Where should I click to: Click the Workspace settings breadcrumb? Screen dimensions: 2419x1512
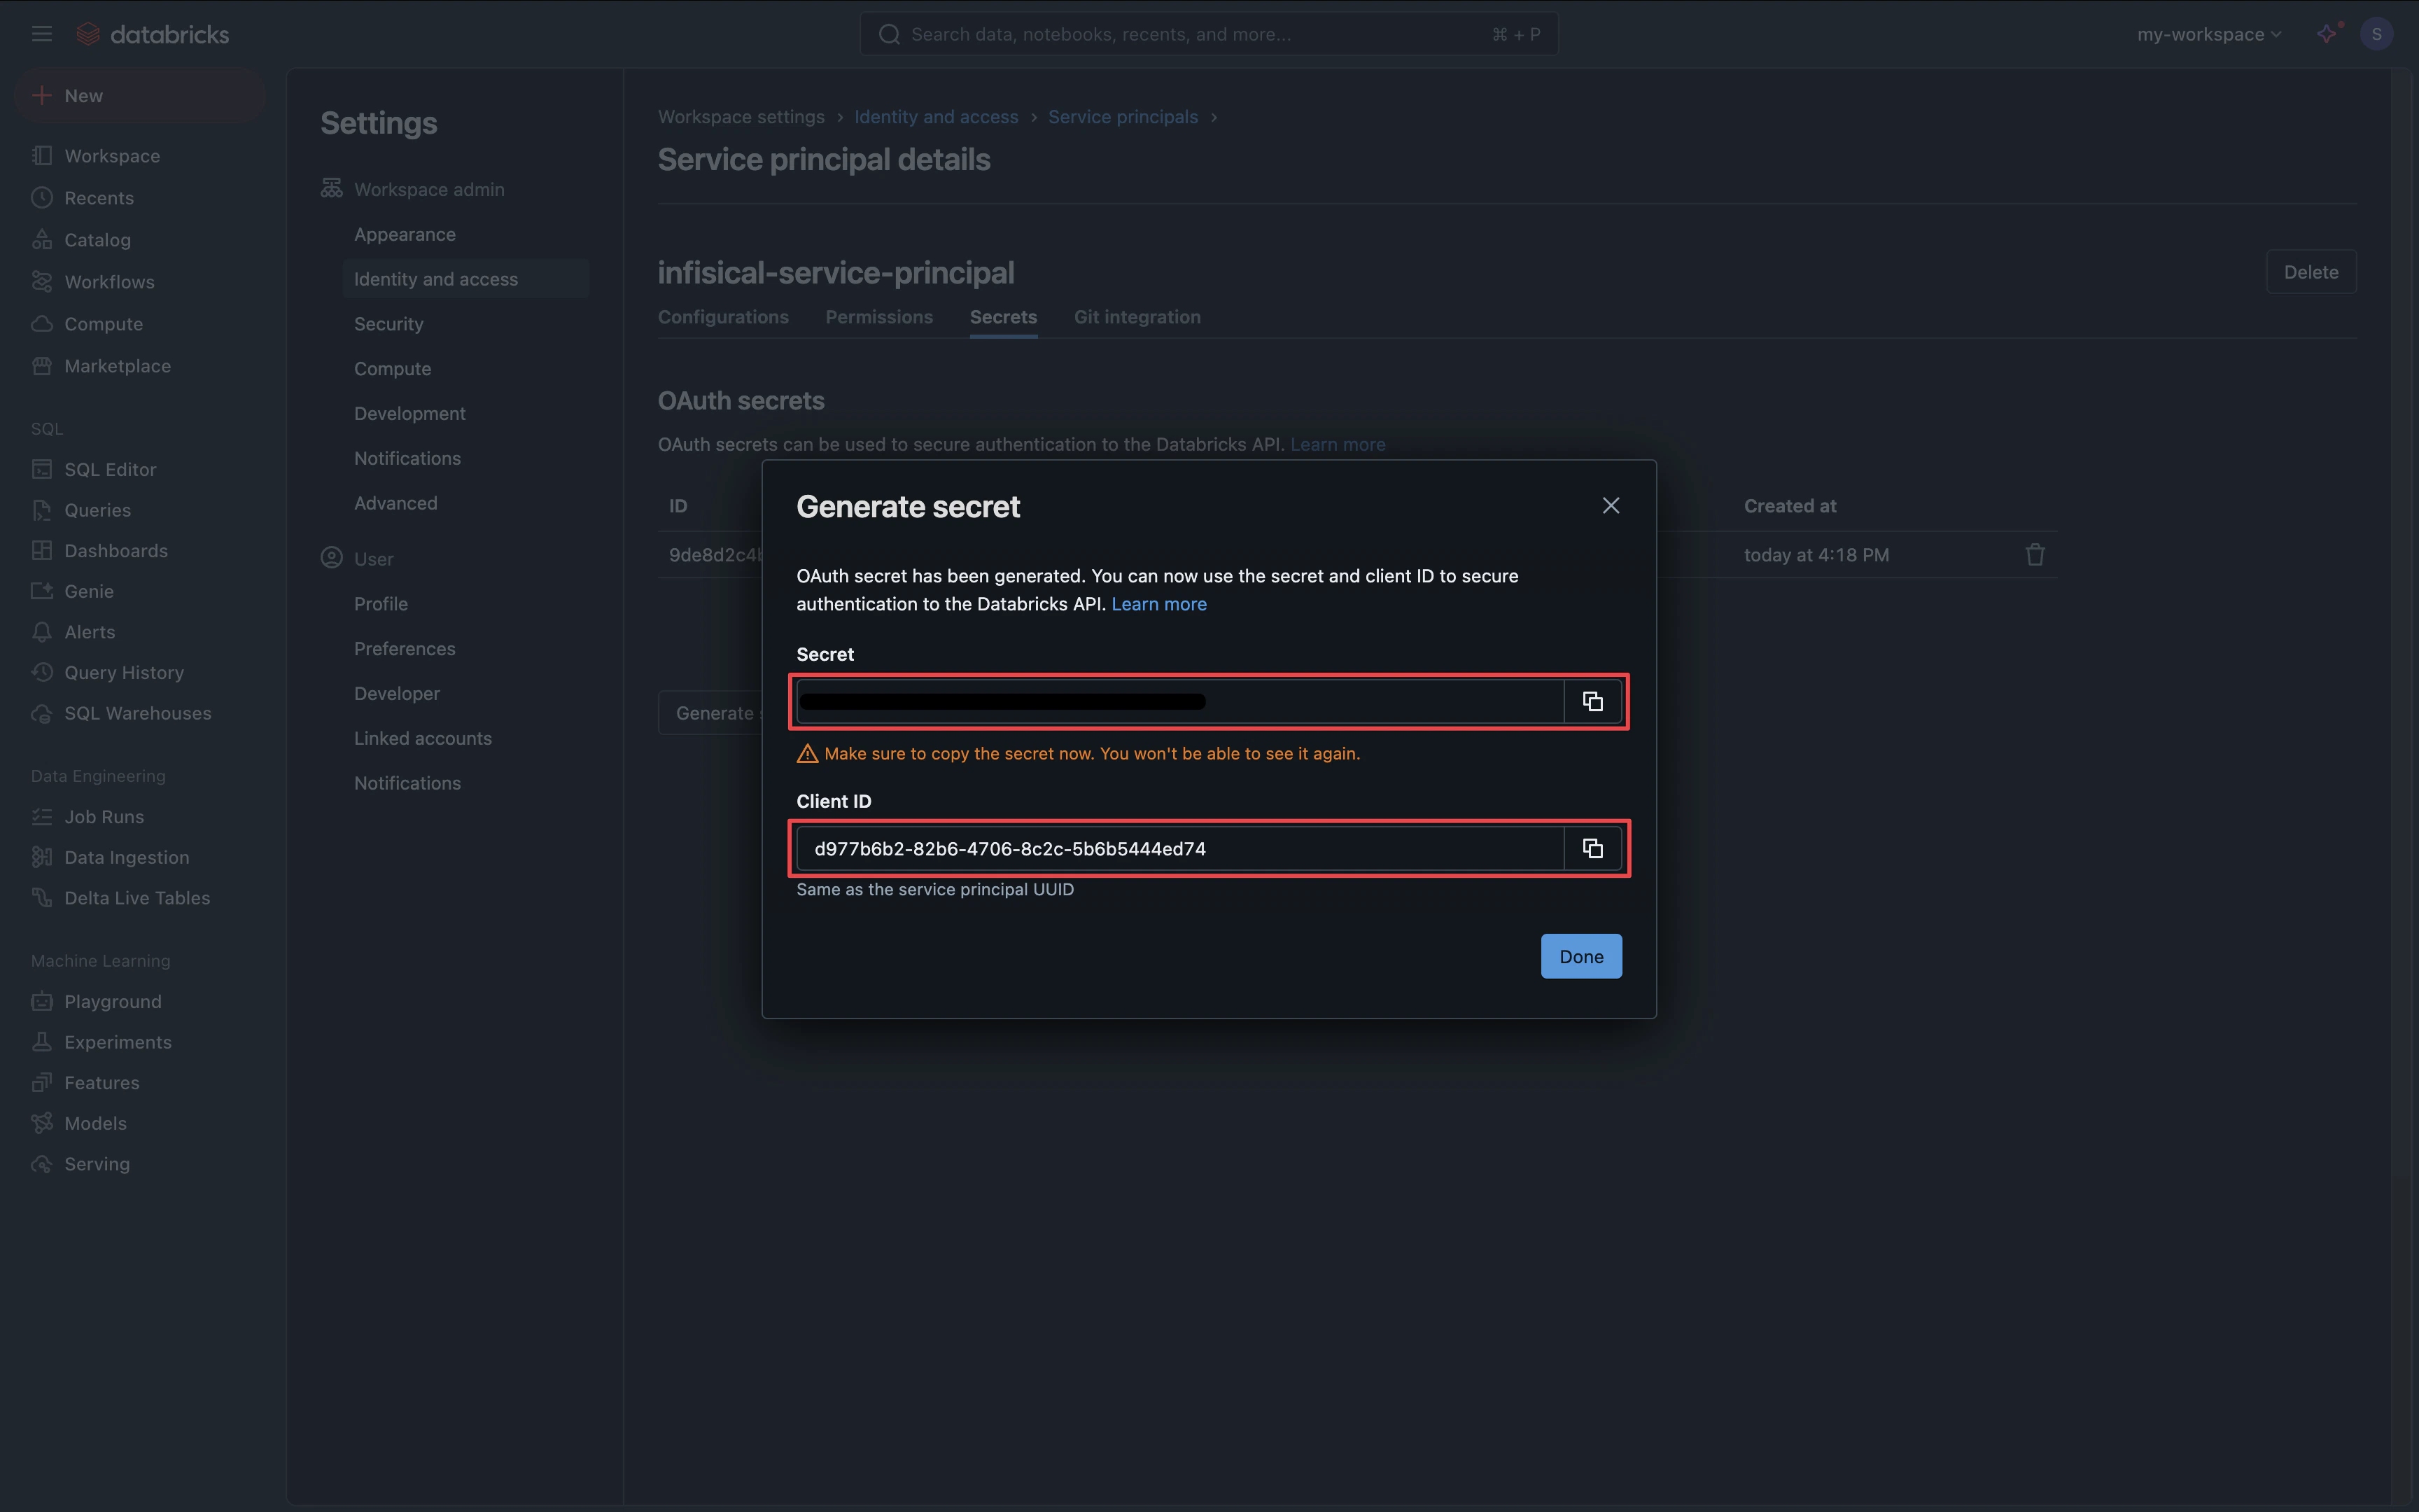click(x=742, y=117)
